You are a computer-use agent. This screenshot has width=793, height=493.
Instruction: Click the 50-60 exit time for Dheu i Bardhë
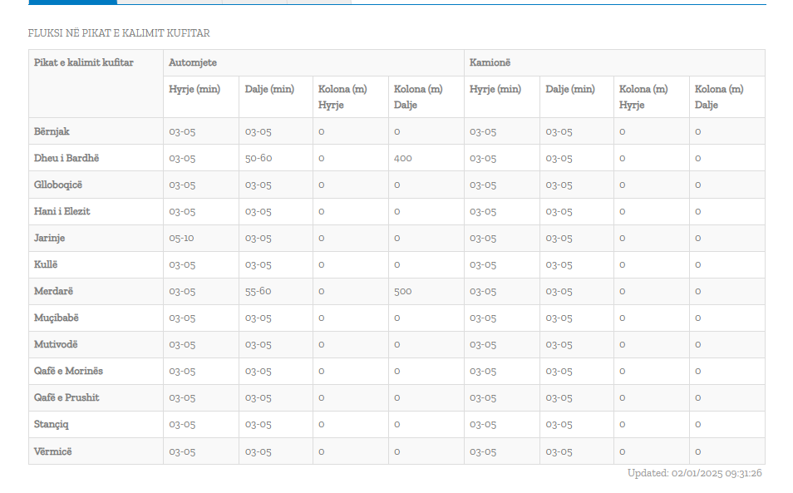[259, 158]
